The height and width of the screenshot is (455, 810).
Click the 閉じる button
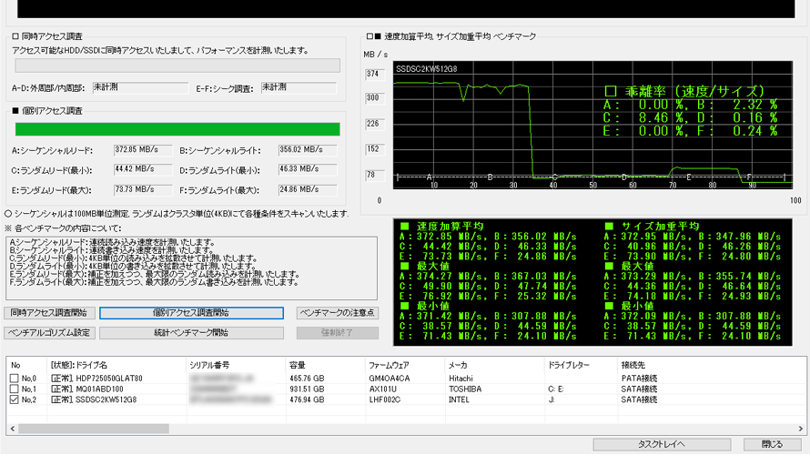771,444
